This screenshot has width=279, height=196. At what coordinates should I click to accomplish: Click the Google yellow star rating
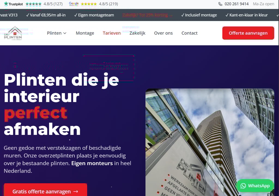[89, 4]
